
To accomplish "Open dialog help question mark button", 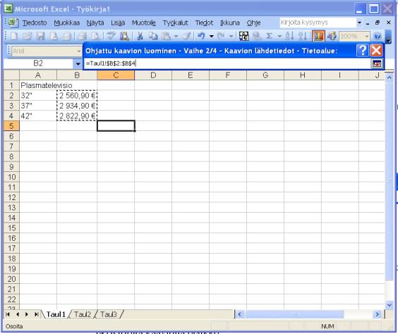I will coord(363,51).
